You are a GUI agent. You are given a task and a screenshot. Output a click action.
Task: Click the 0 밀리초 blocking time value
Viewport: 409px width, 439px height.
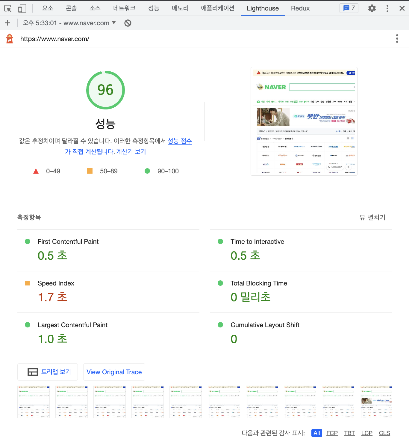[x=251, y=297]
